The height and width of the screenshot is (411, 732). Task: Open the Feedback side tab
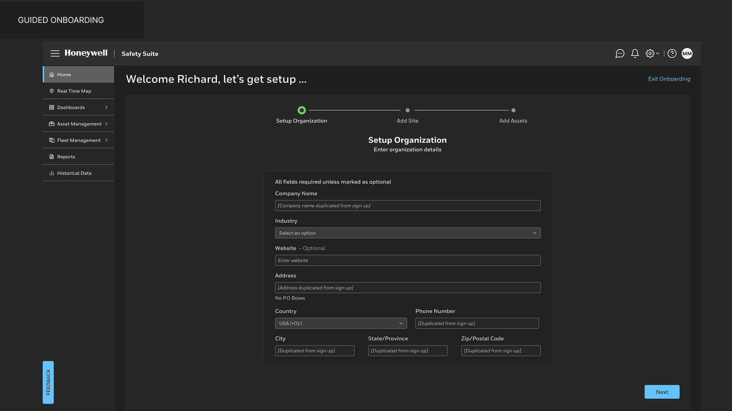tap(48, 382)
